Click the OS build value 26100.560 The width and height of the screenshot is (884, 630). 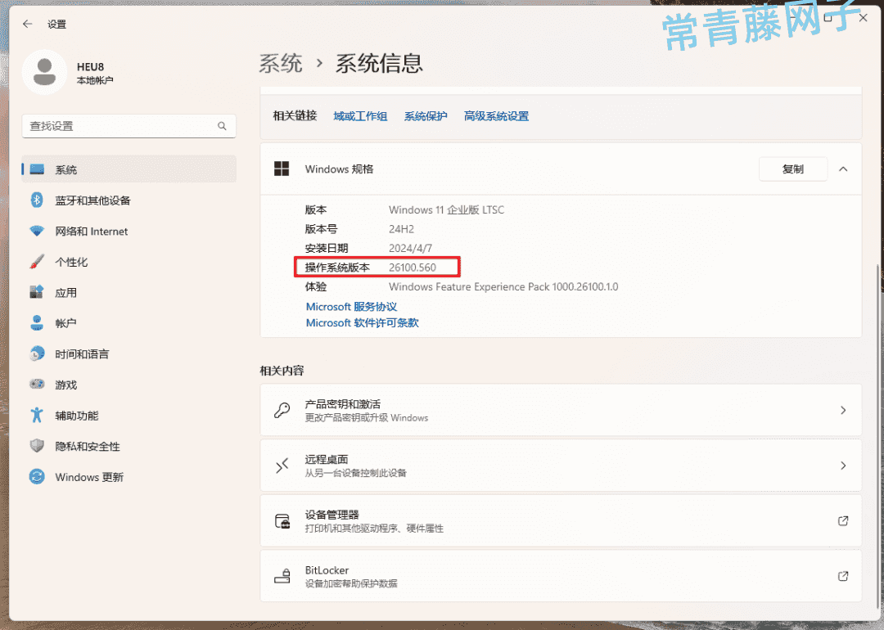pyautogui.click(x=412, y=267)
